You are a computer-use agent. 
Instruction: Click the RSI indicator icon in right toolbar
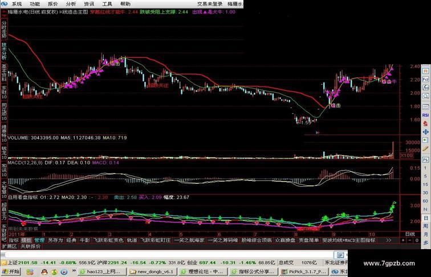click(x=425, y=115)
